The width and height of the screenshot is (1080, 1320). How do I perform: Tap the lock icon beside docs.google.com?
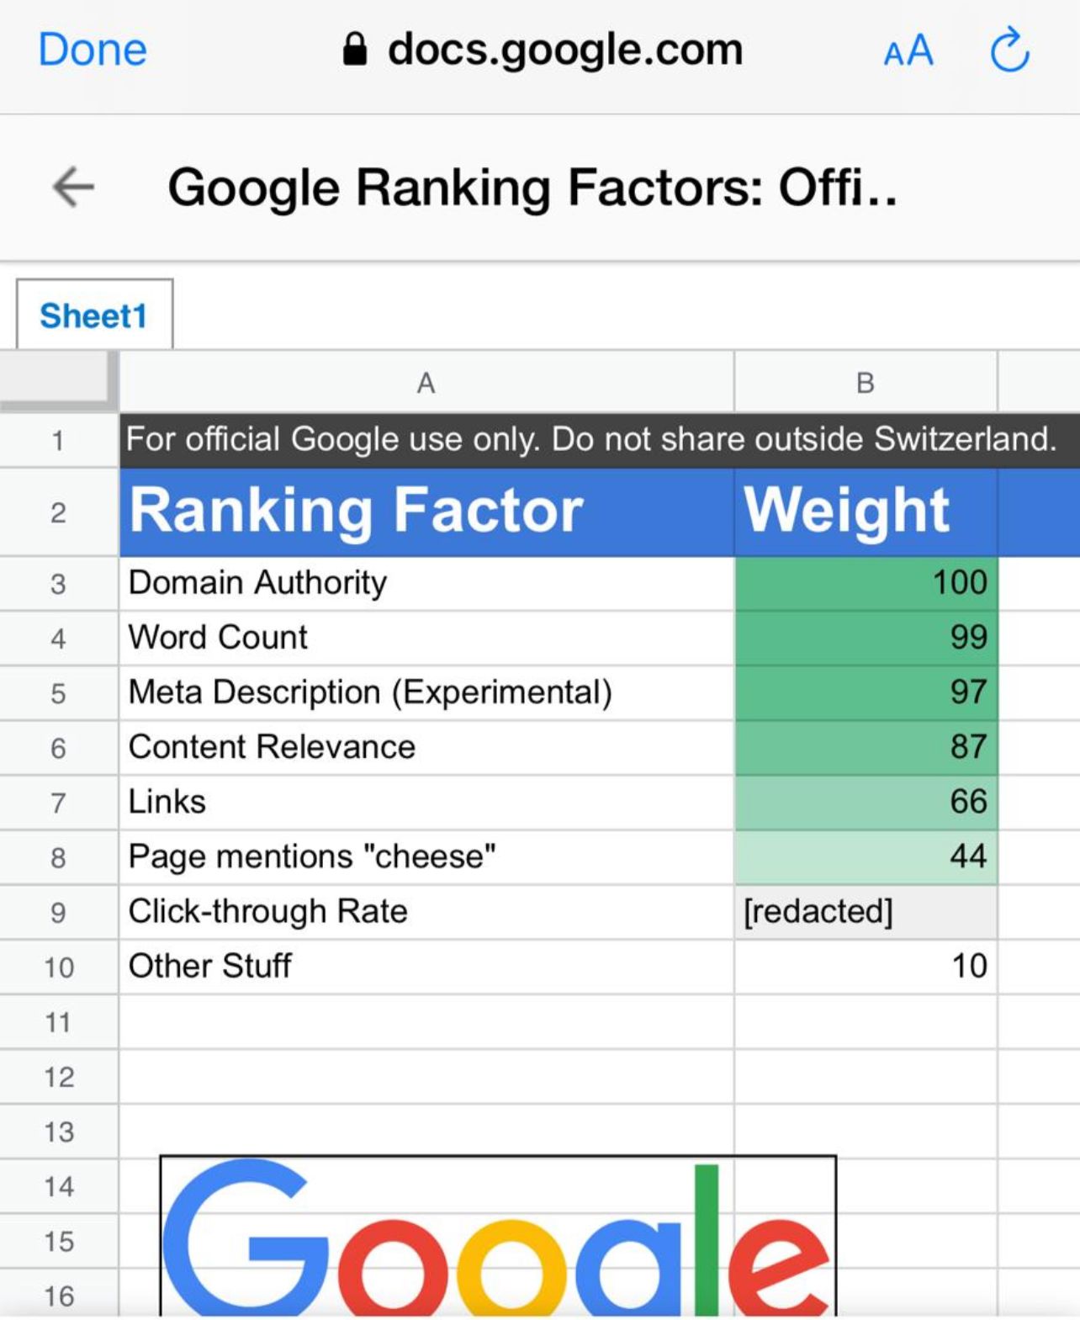tap(355, 50)
